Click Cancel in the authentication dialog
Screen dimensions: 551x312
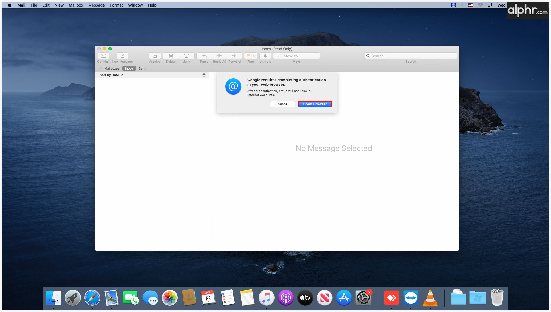click(282, 104)
